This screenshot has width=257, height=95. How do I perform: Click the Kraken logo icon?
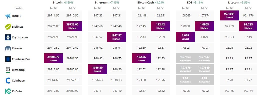[8, 48]
